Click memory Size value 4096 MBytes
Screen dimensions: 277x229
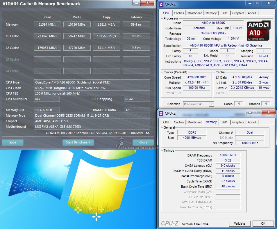192,138
